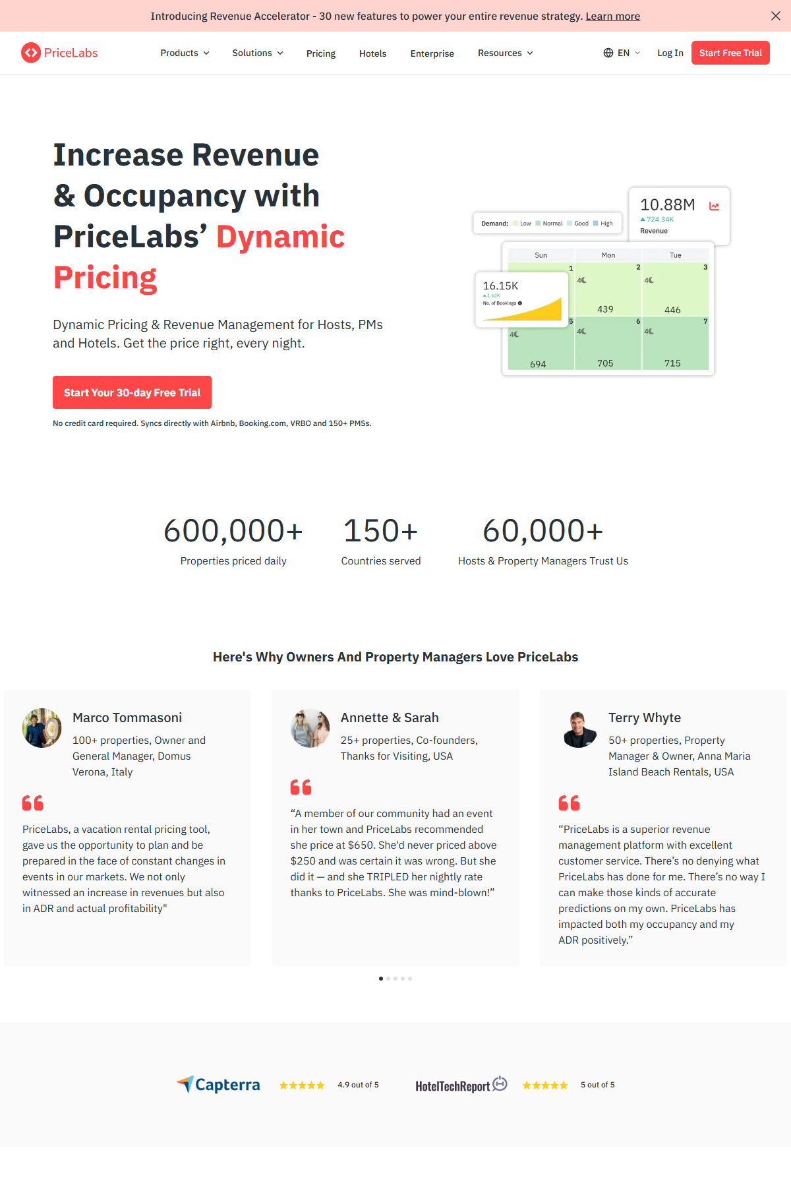
Task: Click Terry Whyte's avatar photo
Action: pyautogui.click(x=579, y=728)
